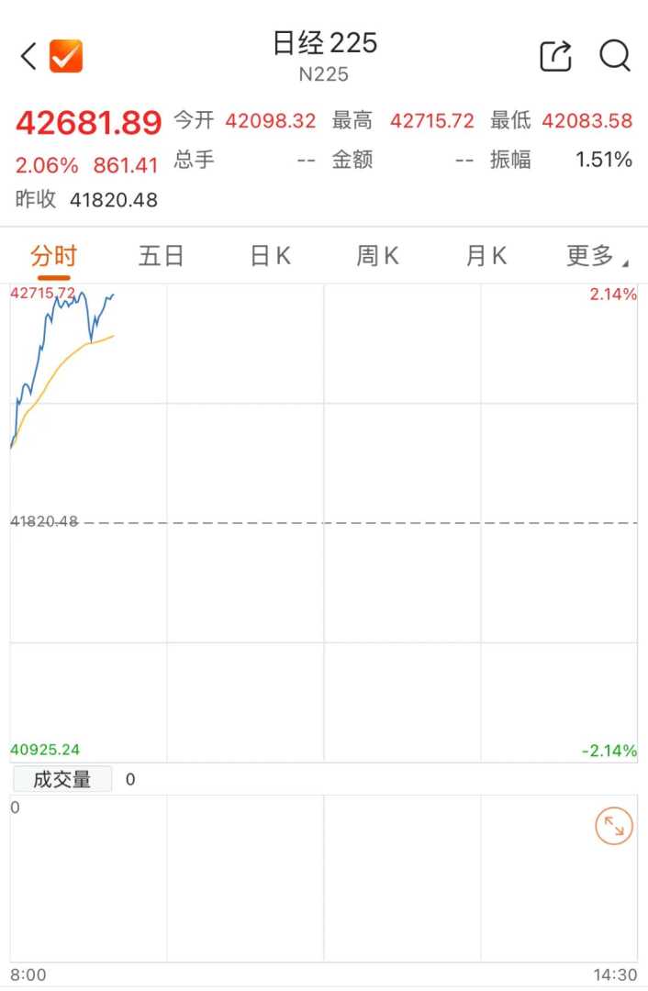Tap the 最高 42715.72 value

(431, 121)
